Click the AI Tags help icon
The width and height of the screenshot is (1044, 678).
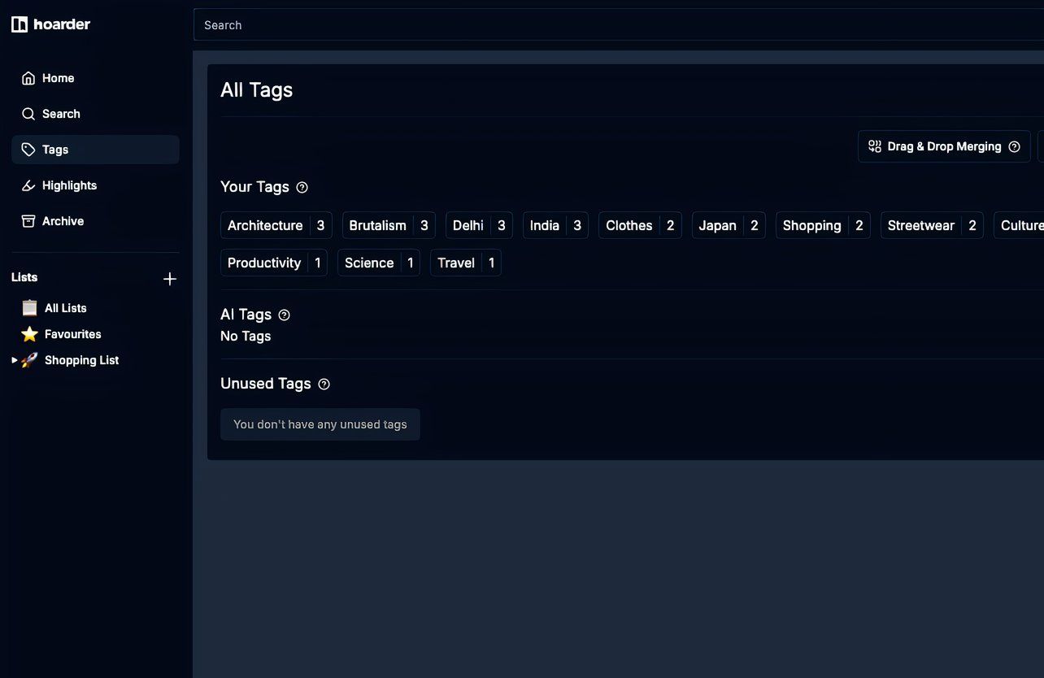click(284, 315)
